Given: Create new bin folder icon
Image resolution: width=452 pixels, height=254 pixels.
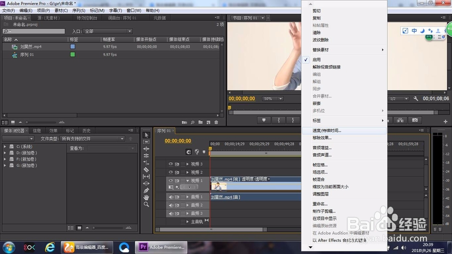Looking at the screenshot, I should pyautogui.click(x=200, y=122).
